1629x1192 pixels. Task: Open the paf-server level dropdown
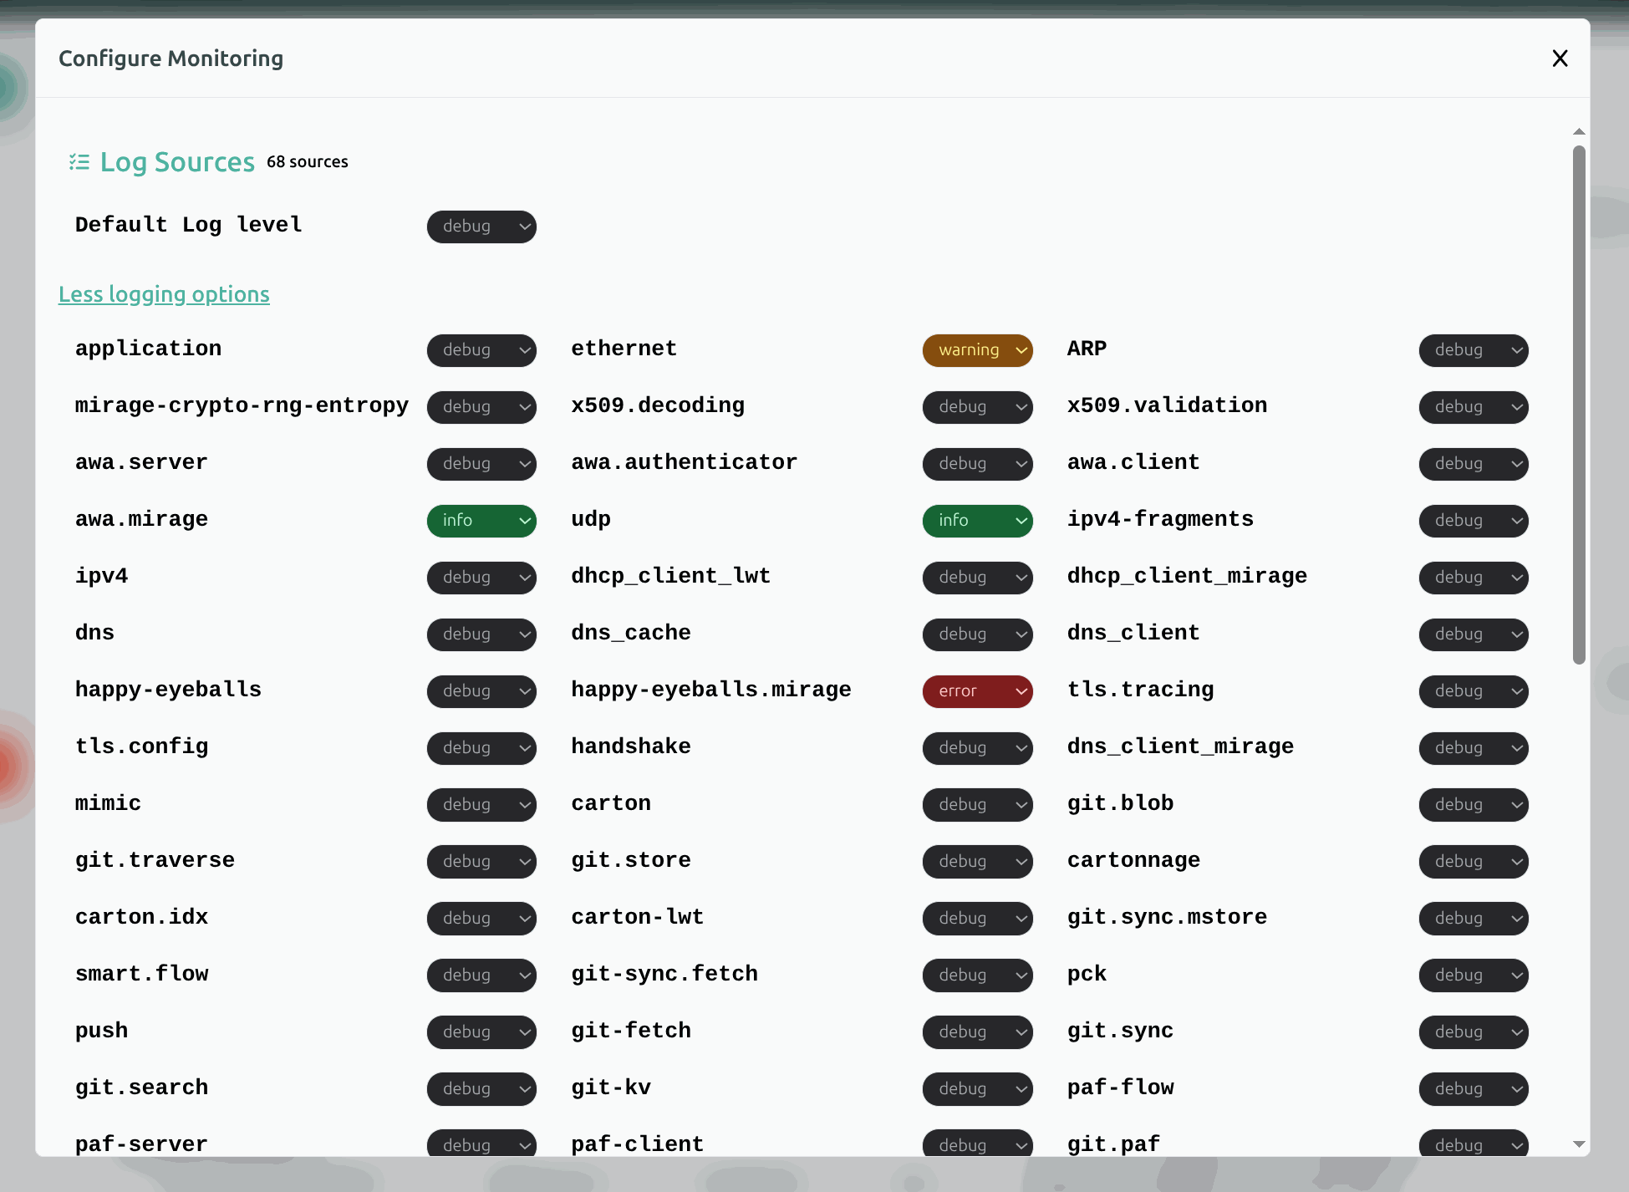pyautogui.click(x=481, y=1143)
